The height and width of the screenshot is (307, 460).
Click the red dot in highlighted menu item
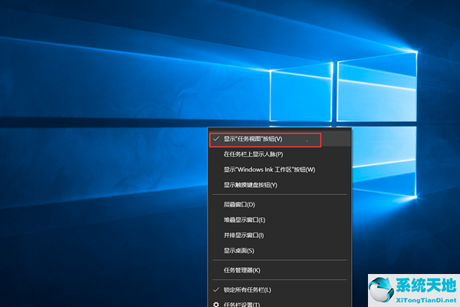click(307, 140)
